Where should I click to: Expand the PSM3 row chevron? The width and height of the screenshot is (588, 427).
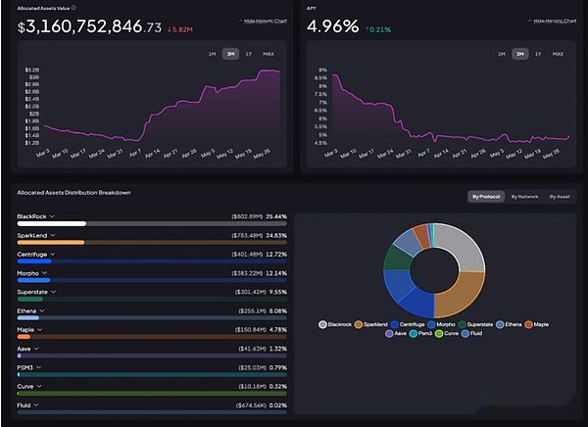(x=38, y=367)
